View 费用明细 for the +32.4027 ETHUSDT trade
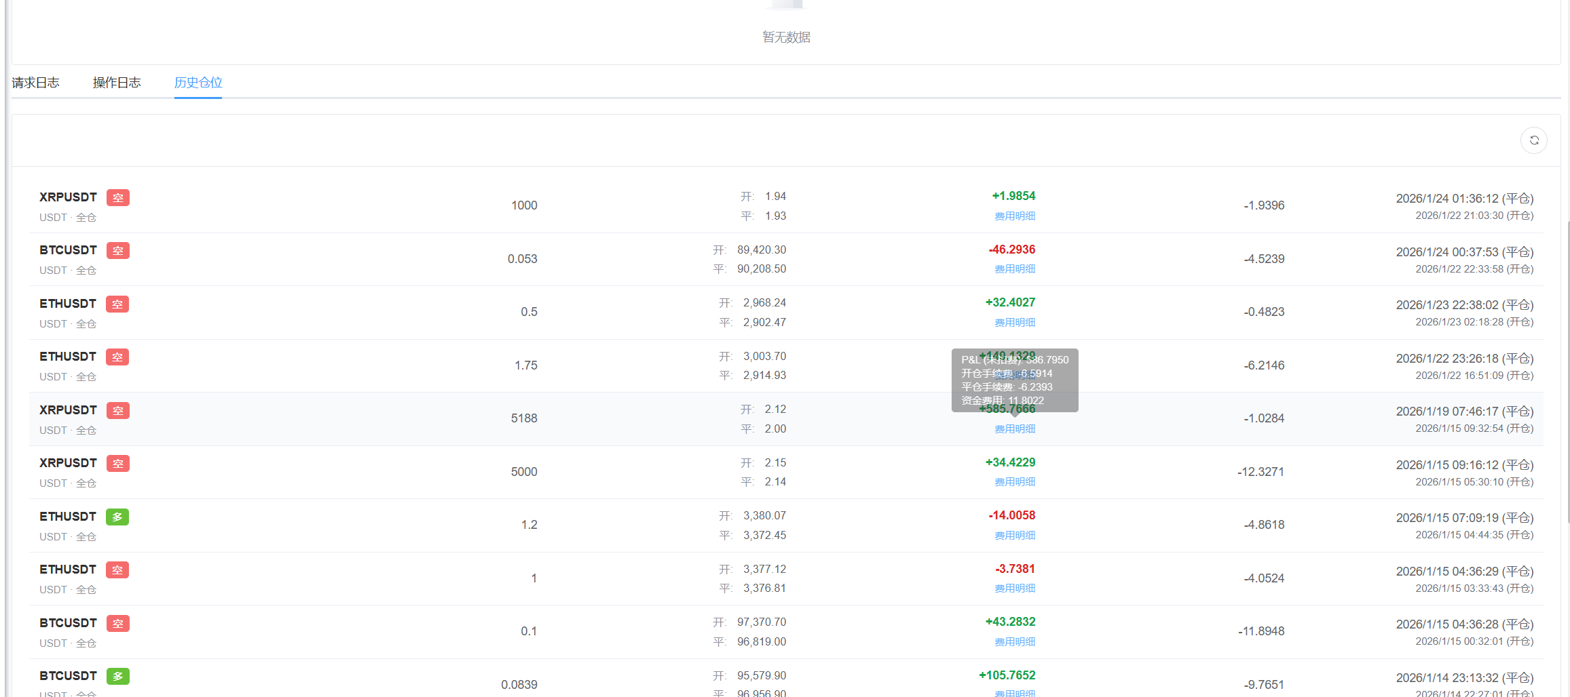 pos(1015,323)
